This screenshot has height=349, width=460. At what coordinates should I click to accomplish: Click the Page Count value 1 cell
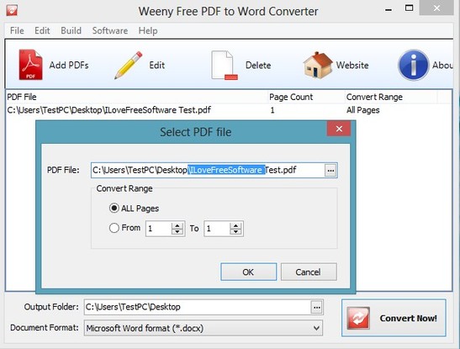272,110
